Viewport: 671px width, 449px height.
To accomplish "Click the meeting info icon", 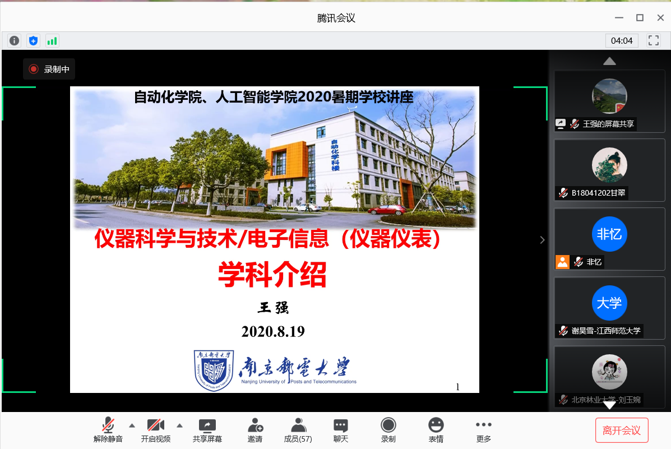I will [x=15, y=40].
